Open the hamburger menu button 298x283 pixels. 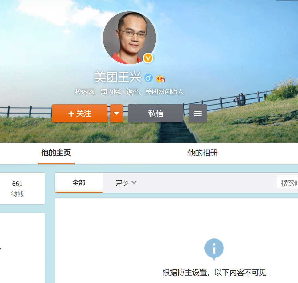[198, 114]
